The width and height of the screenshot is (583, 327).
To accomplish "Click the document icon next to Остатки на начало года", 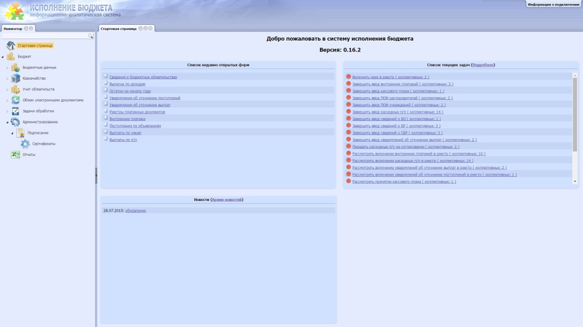I will [106, 90].
